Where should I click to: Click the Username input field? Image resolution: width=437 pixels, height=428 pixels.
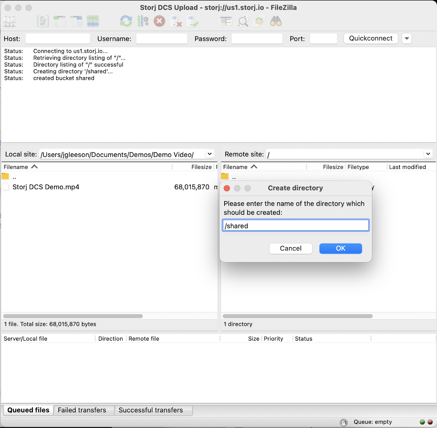(x=162, y=38)
